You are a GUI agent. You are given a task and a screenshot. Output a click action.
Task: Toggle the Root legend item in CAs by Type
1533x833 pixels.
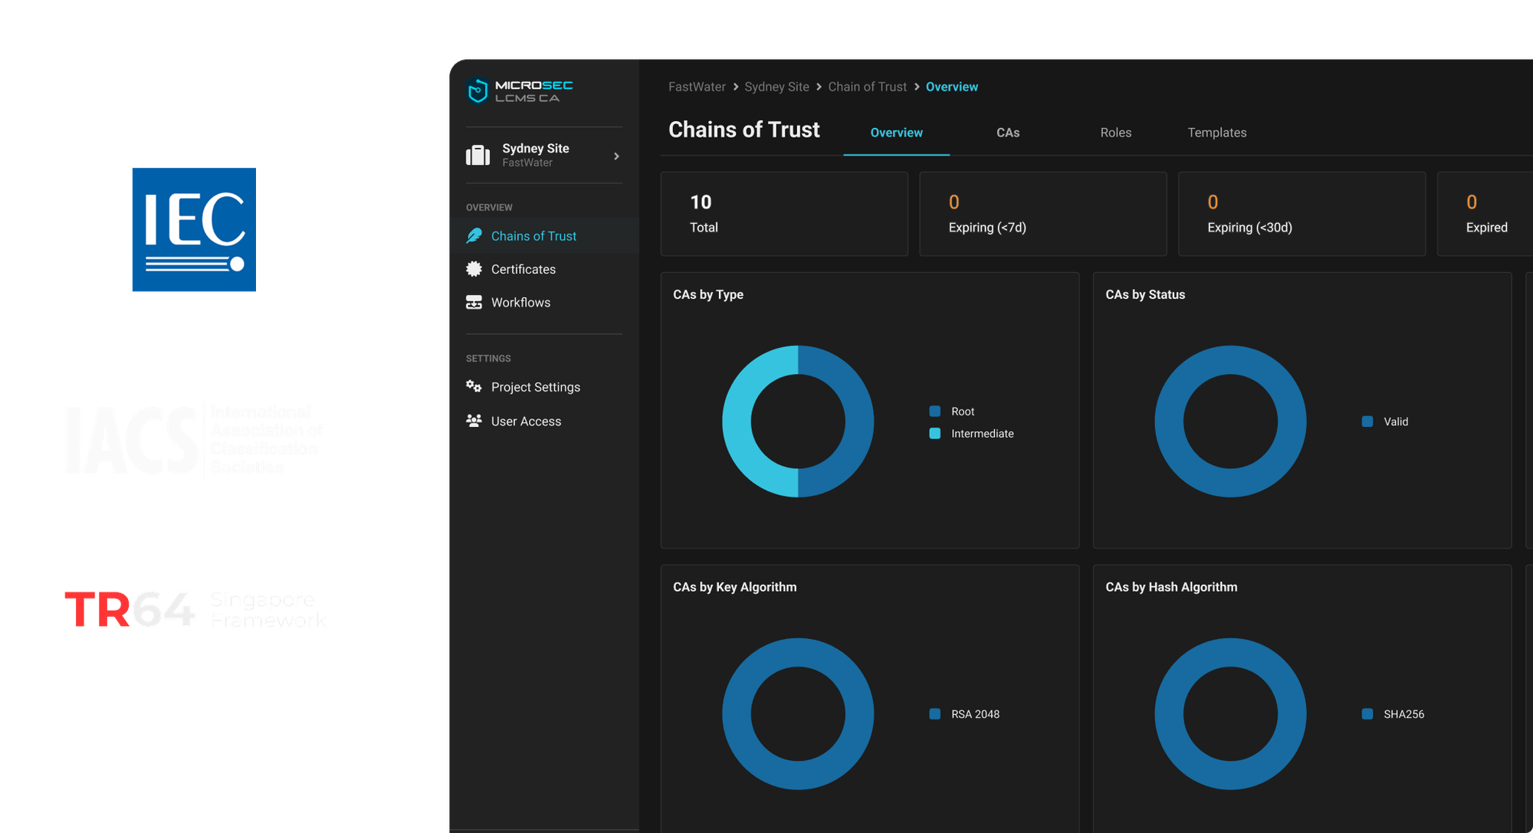pos(962,412)
